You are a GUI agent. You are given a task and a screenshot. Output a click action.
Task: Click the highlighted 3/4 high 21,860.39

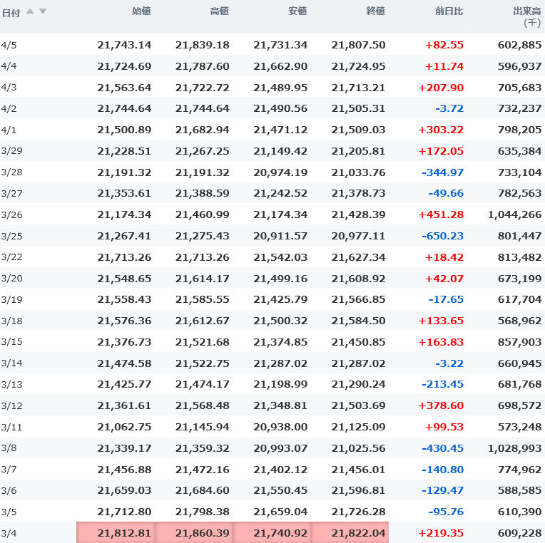(203, 533)
